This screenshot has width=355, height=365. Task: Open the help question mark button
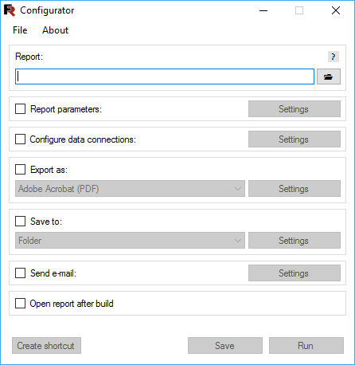(334, 57)
